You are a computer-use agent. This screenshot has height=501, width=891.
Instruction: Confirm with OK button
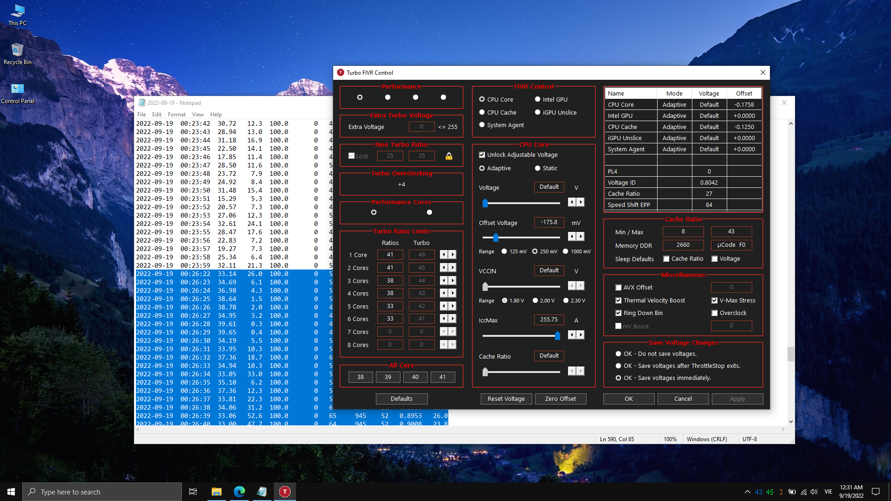pos(628,399)
